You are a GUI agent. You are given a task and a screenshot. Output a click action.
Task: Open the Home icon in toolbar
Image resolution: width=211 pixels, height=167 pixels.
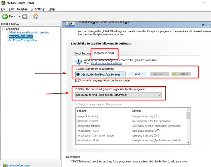pyautogui.click(x=36, y=17)
